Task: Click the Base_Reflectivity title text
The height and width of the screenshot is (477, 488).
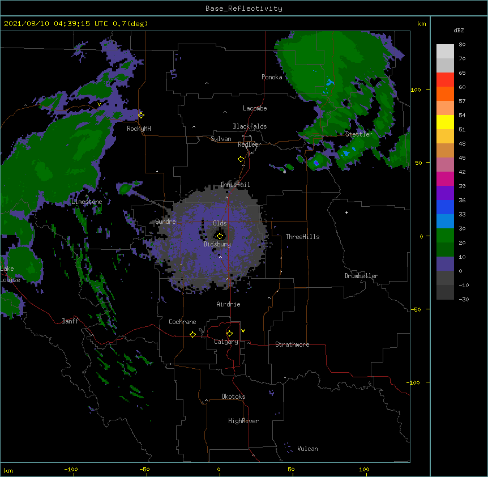Action: point(244,8)
